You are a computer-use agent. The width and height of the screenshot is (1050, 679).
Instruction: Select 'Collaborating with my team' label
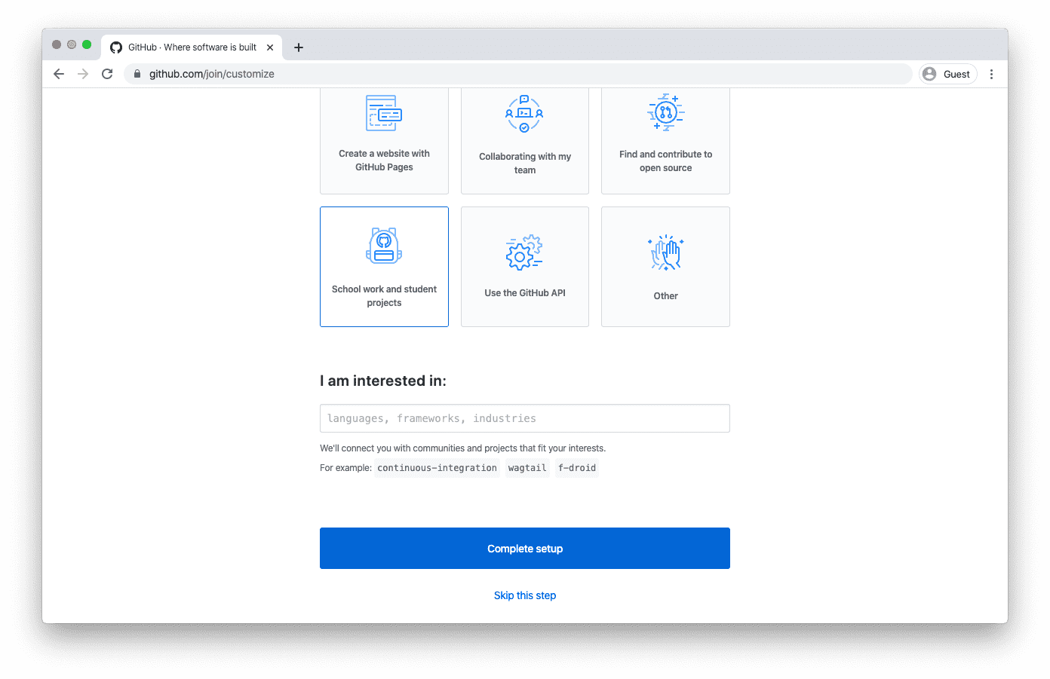[x=525, y=164]
